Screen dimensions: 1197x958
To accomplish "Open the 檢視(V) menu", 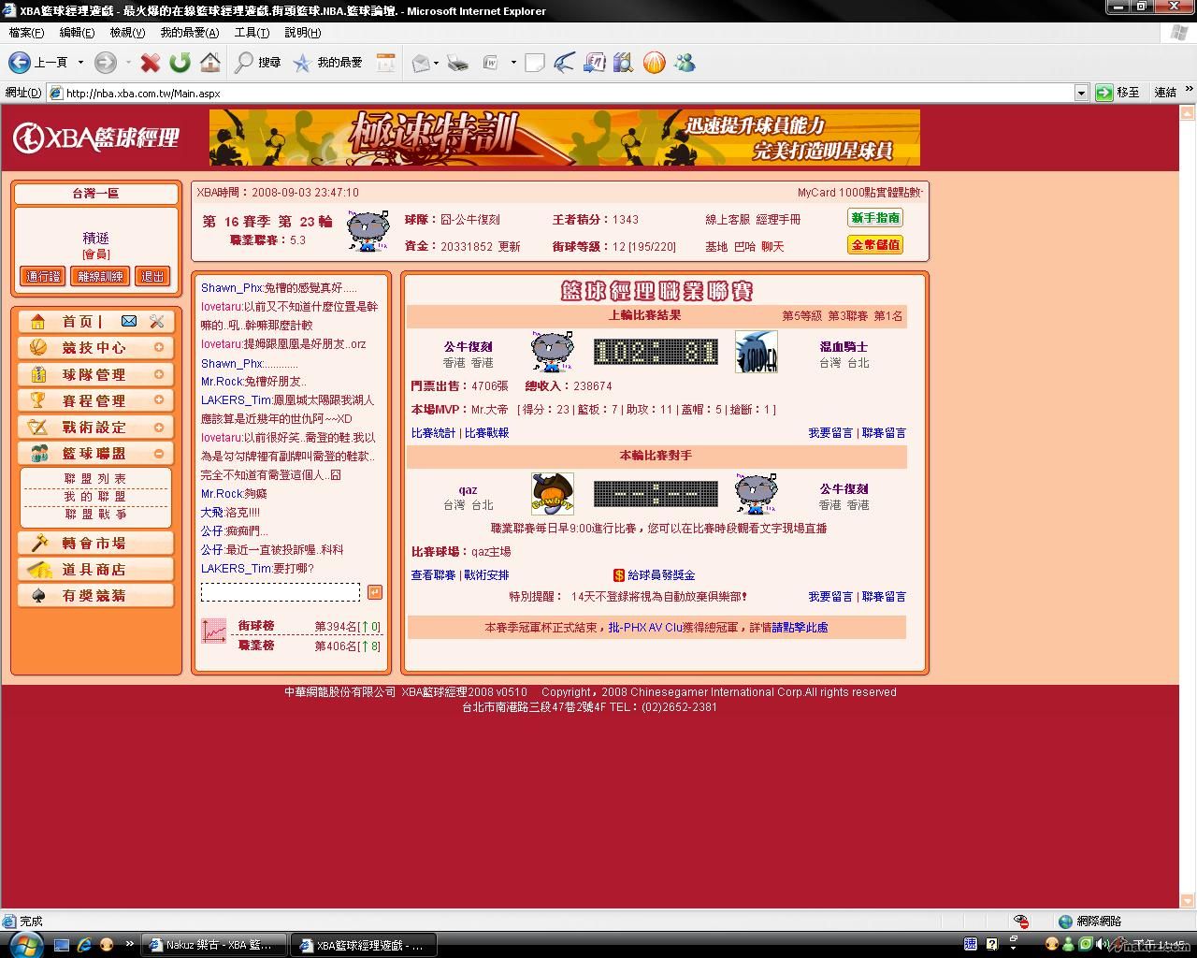I will (127, 33).
